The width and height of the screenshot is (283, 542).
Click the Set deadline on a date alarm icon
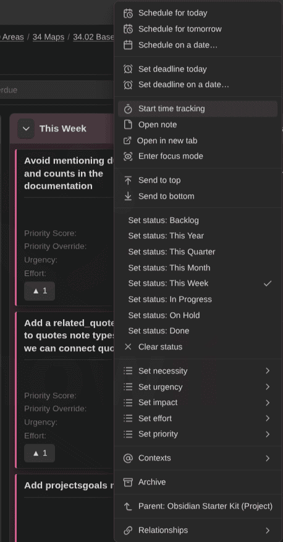point(128,85)
